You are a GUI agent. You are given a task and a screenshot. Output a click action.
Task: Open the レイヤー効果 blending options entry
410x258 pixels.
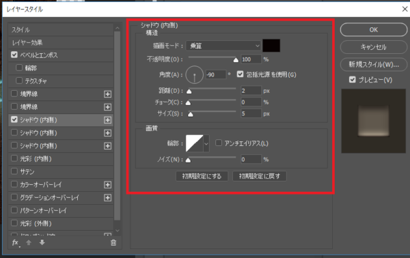[61, 42]
